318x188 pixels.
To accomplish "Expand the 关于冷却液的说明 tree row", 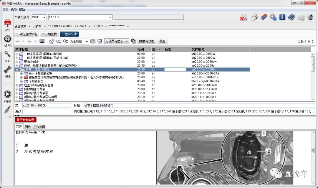I will (21, 73).
